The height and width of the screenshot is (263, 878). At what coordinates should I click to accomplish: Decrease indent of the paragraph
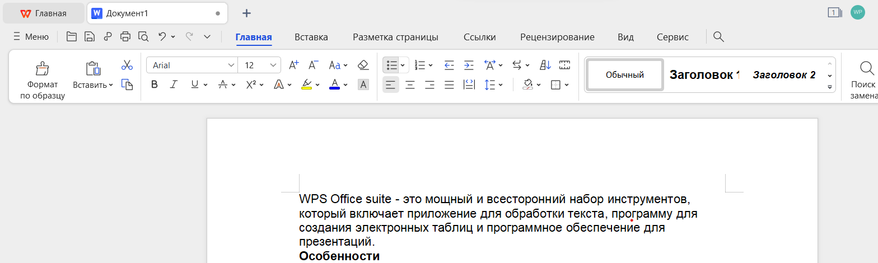(449, 65)
